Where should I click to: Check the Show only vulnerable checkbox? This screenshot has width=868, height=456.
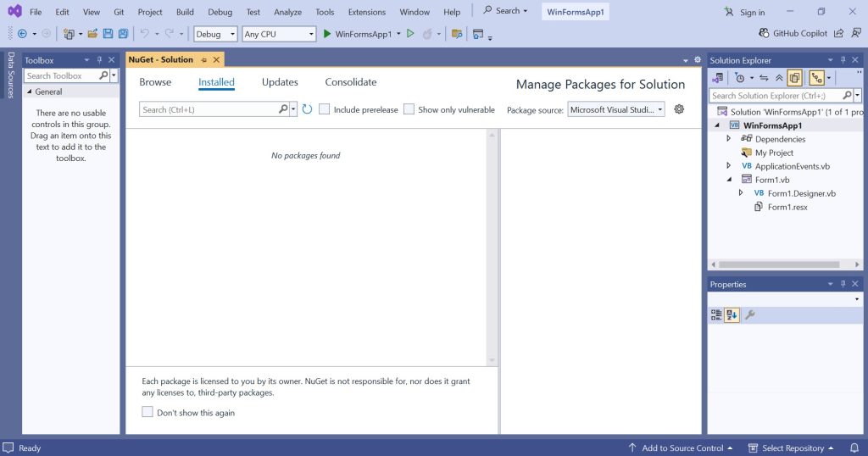(x=409, y=109)
